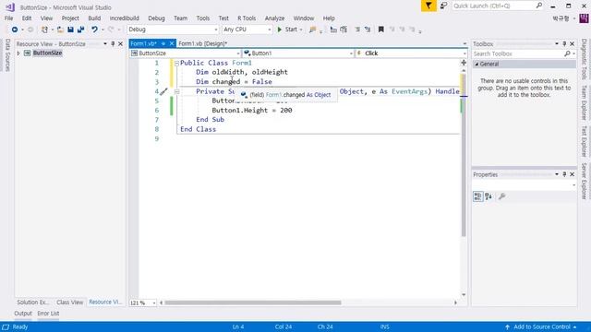Close the Form1.vb tab
The width and height of the screenshot is (591, 332).
[x=172, y=43]
